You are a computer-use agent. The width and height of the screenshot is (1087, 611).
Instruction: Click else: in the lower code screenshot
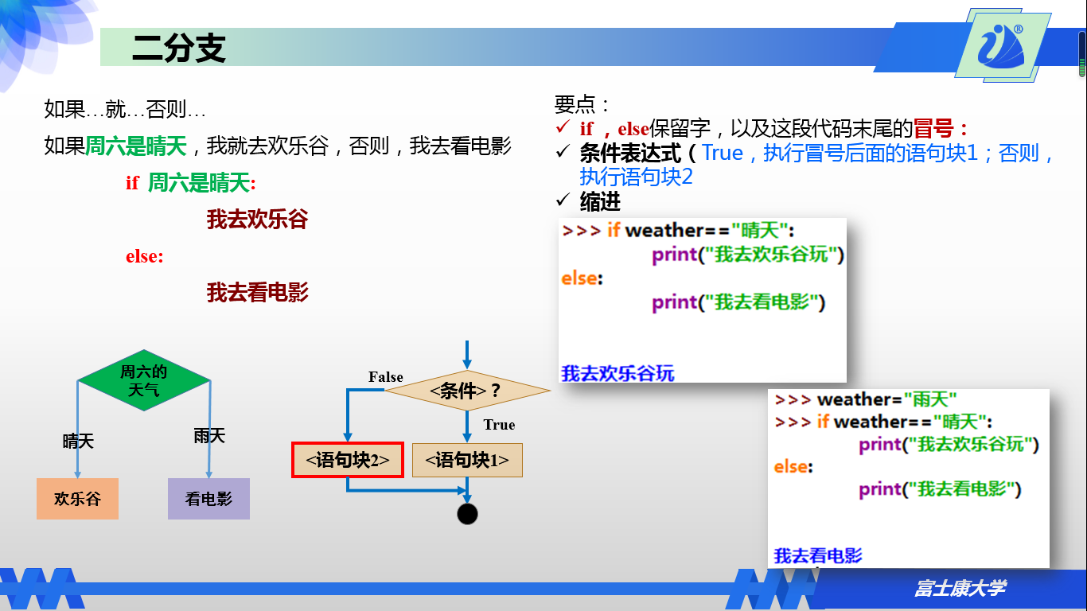793,466
